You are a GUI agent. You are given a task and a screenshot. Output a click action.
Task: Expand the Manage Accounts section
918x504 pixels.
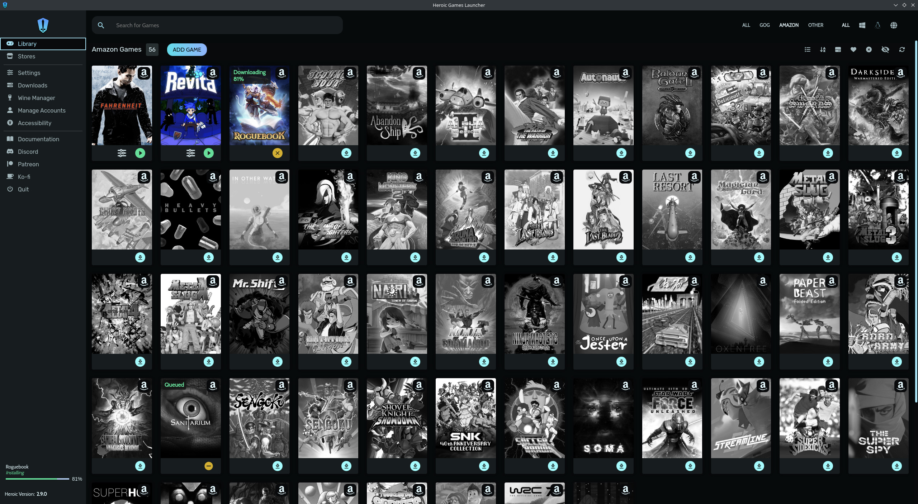pyautogui.click(x=42, y=110)
